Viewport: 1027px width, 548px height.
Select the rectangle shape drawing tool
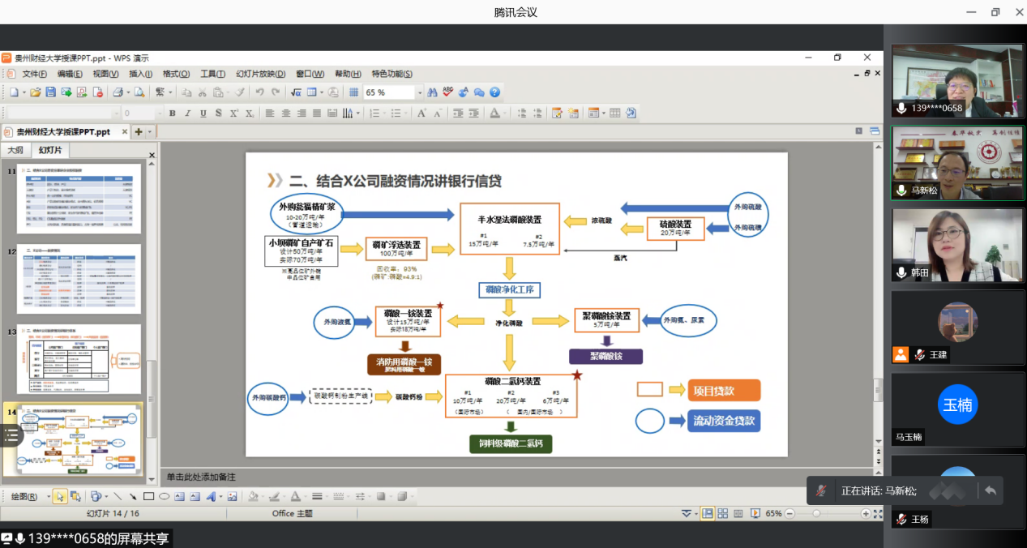pos(148,496)
